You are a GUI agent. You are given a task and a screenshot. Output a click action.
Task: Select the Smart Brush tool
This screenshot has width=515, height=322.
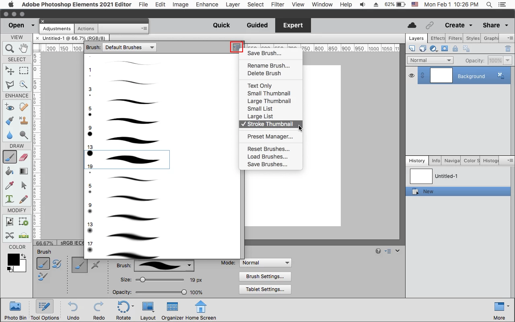10,121
